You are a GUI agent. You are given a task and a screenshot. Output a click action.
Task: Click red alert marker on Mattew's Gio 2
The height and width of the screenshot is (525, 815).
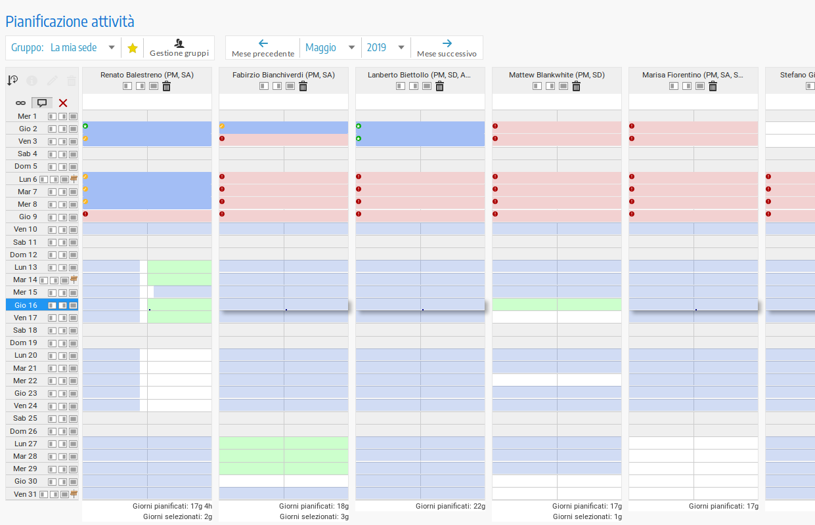495,126
